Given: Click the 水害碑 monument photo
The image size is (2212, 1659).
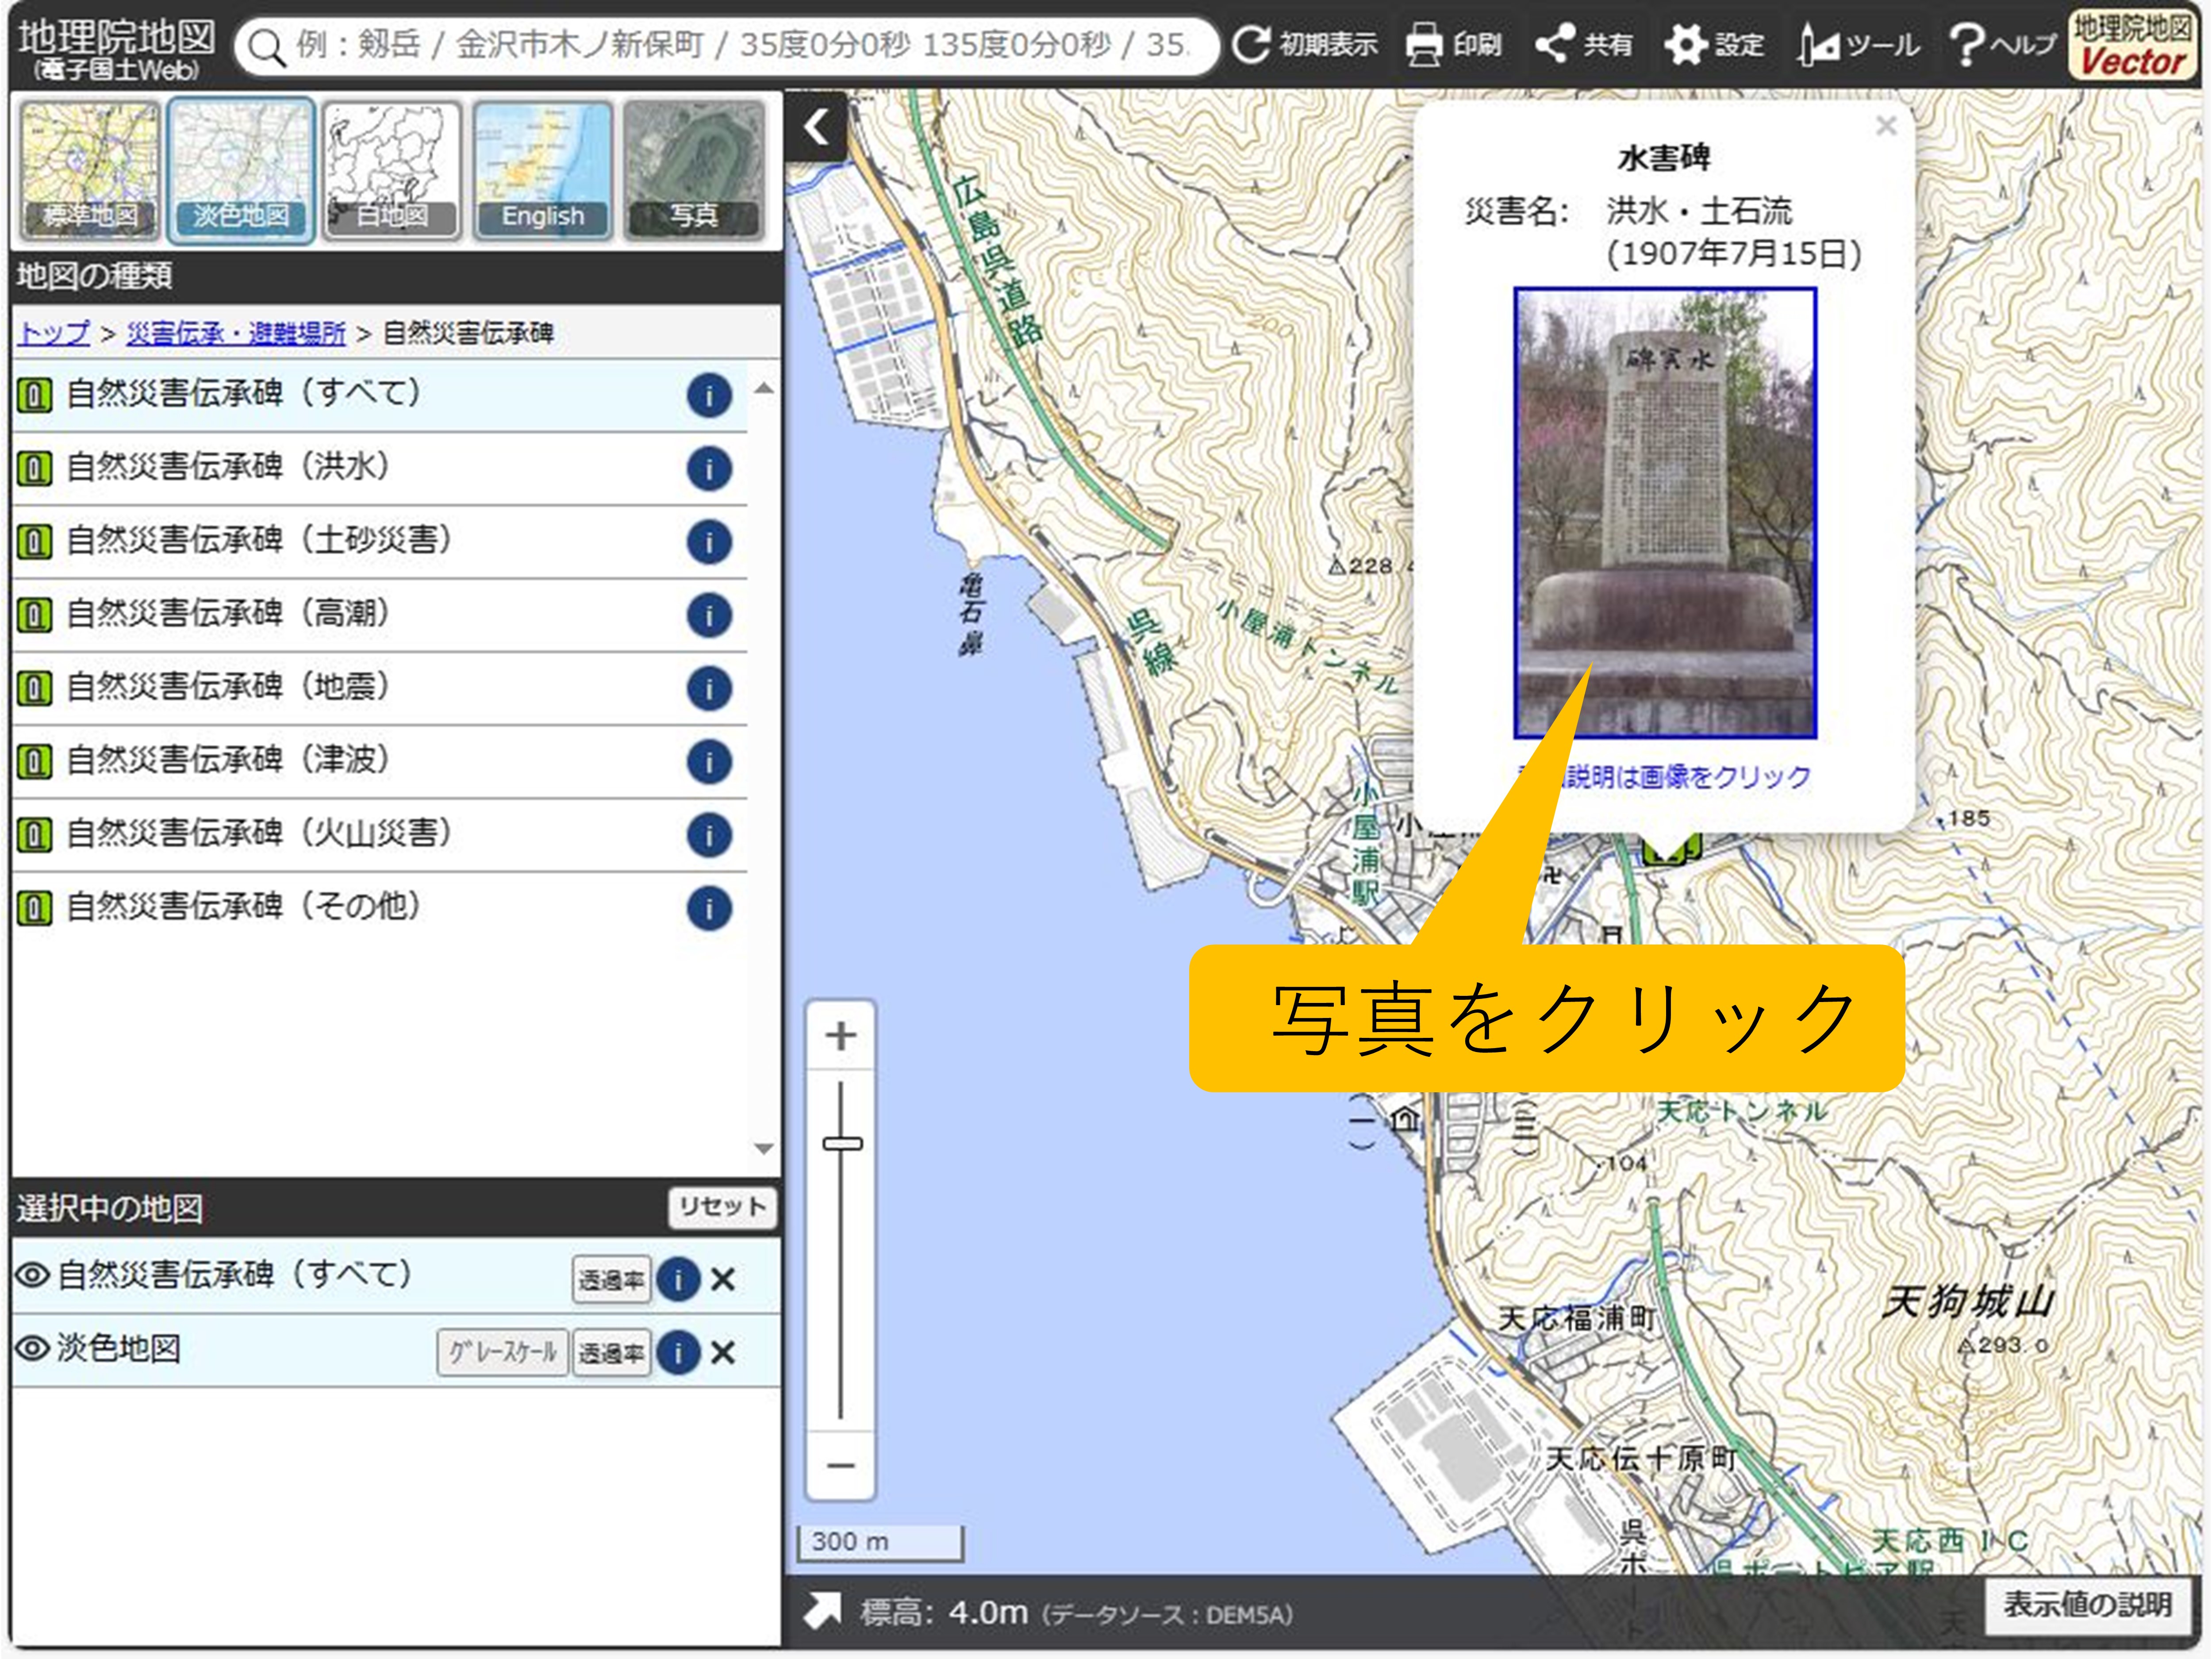Looking at the screenshot, I should (x=1665, y=513).
